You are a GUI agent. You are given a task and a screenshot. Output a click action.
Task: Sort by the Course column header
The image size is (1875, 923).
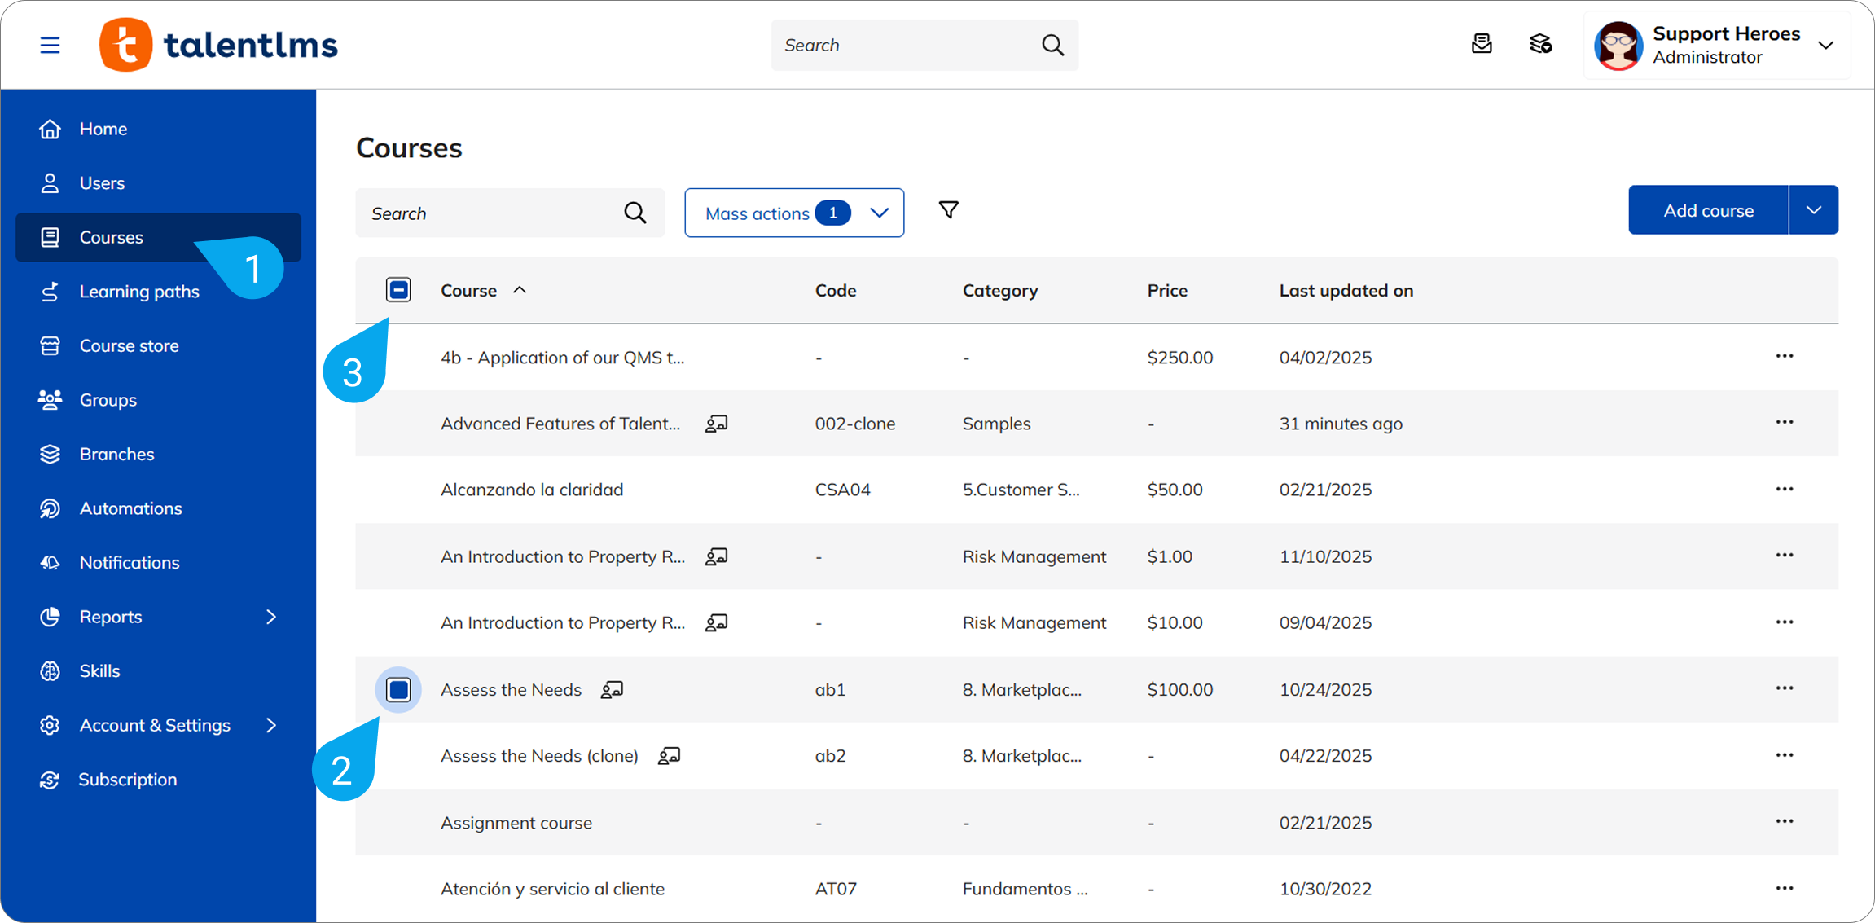click(x=468, y=290)
